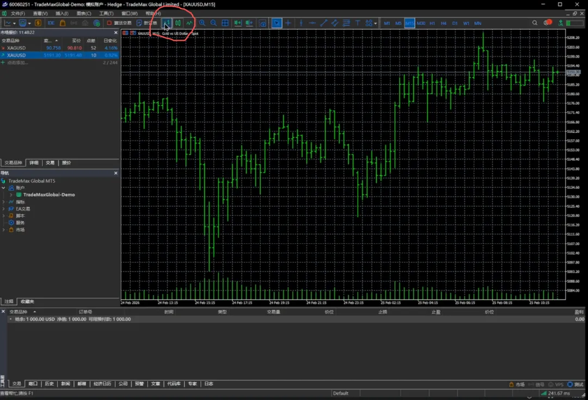This screenshot has width=588, height=400.
Task: Click the tile windows grid icon
Action: click(x=225, y=23)
